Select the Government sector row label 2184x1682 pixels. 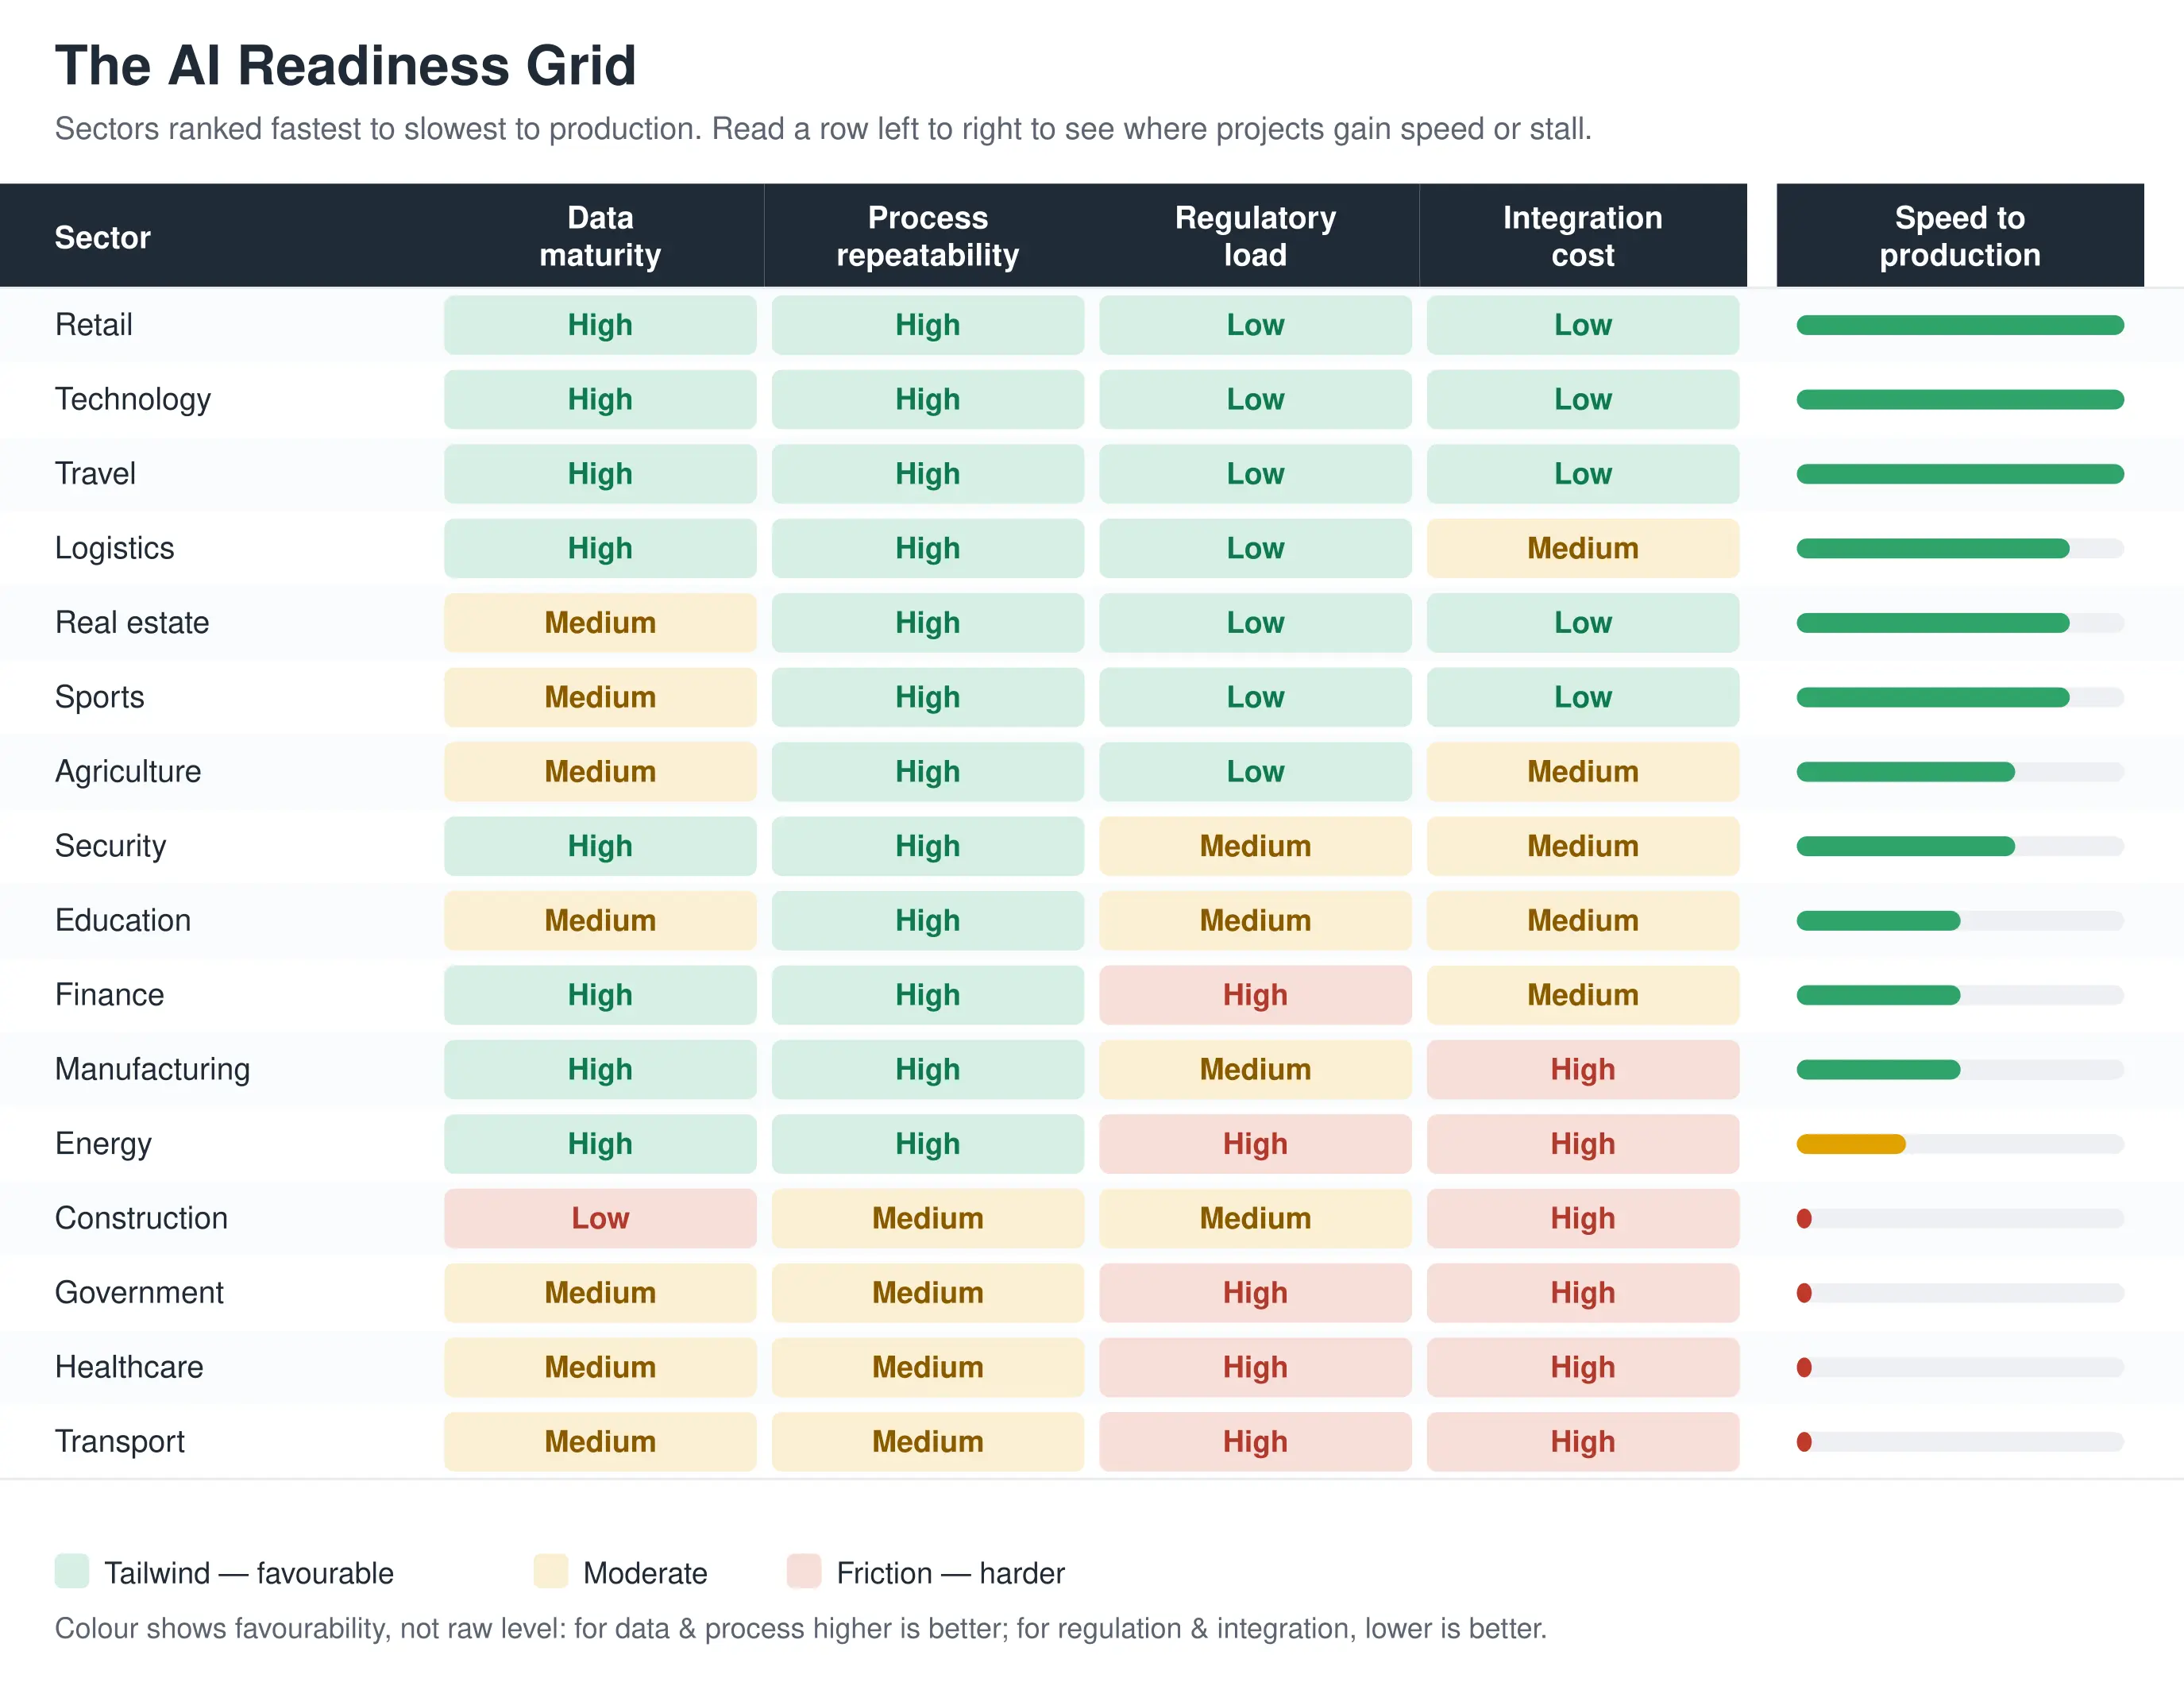tap(140, 1293)
